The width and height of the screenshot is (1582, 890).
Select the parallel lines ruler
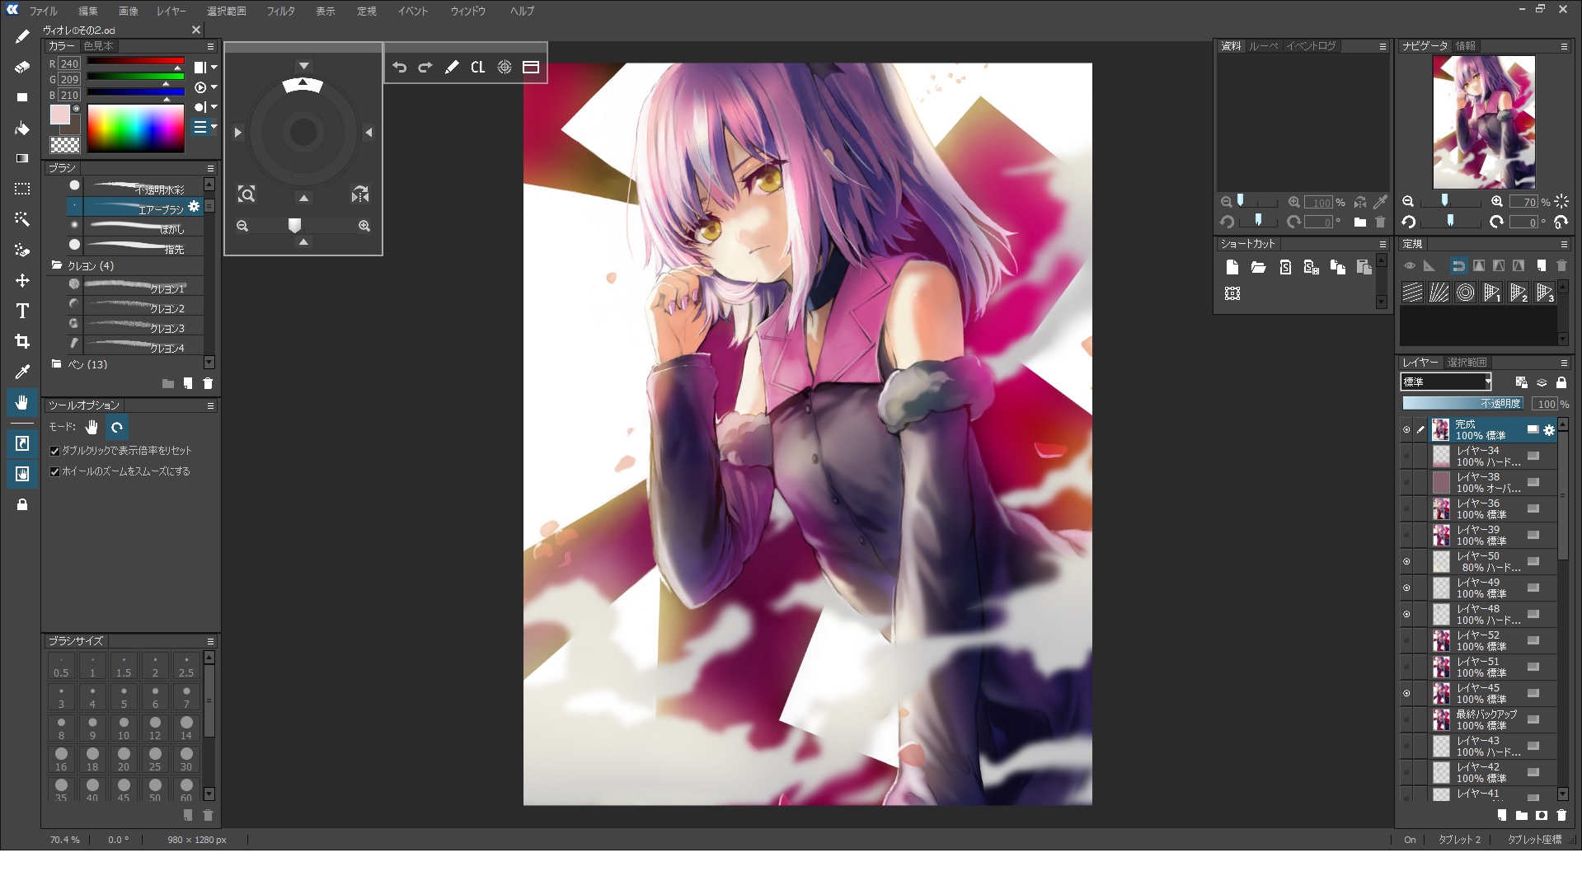1412,293
